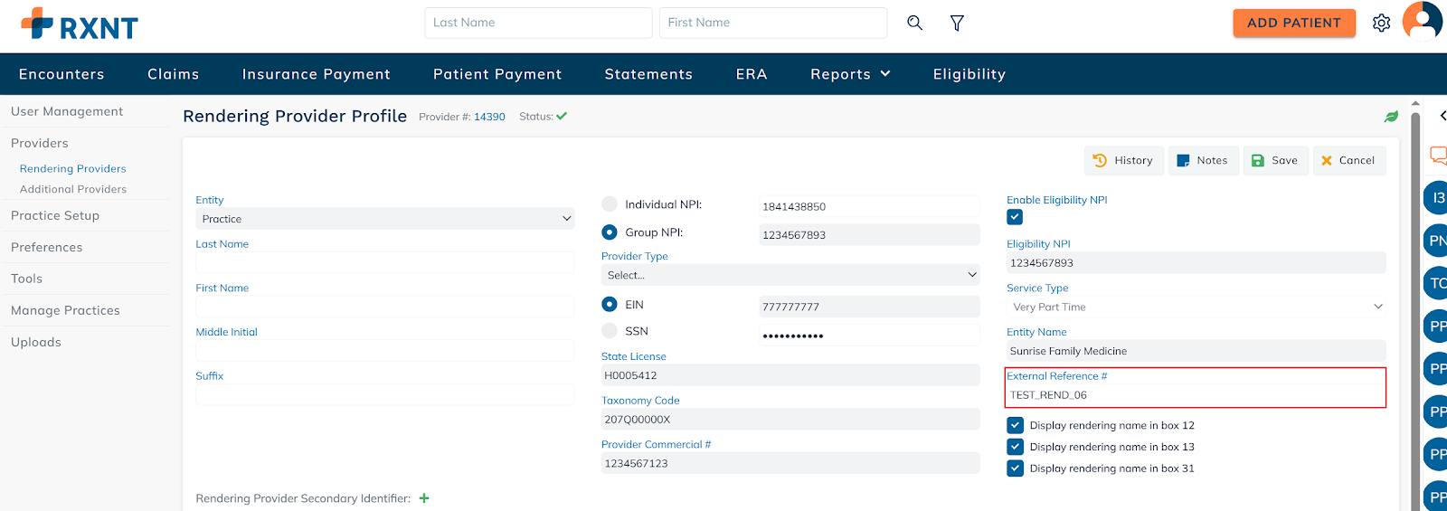Toggle Display rendering name in box 12

click(x=1015, y=425)
